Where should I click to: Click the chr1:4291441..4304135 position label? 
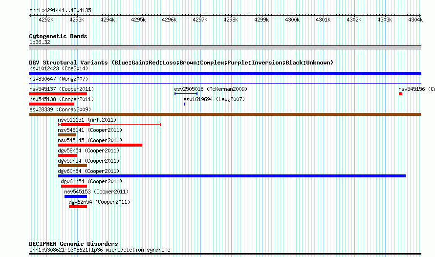(x=60, y=10)
